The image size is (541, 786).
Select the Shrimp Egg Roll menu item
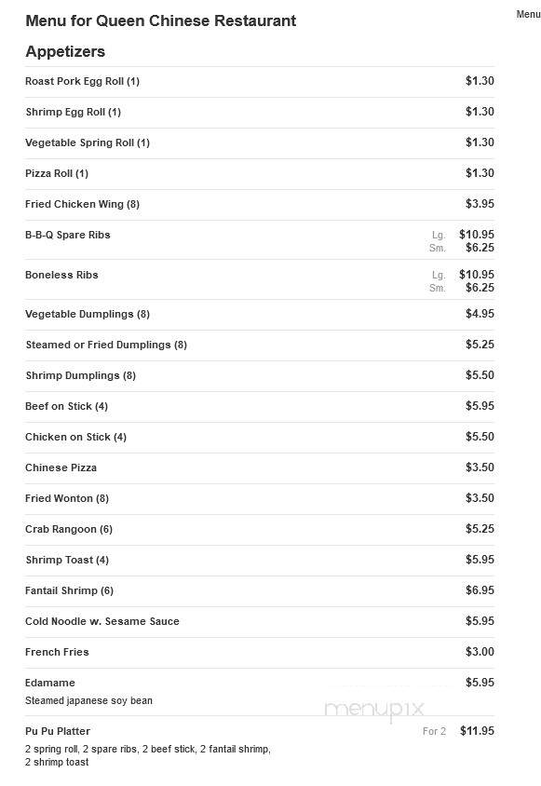(74, 112)
